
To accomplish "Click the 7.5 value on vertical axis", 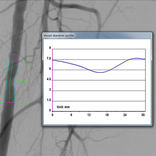I will (49, 58).
